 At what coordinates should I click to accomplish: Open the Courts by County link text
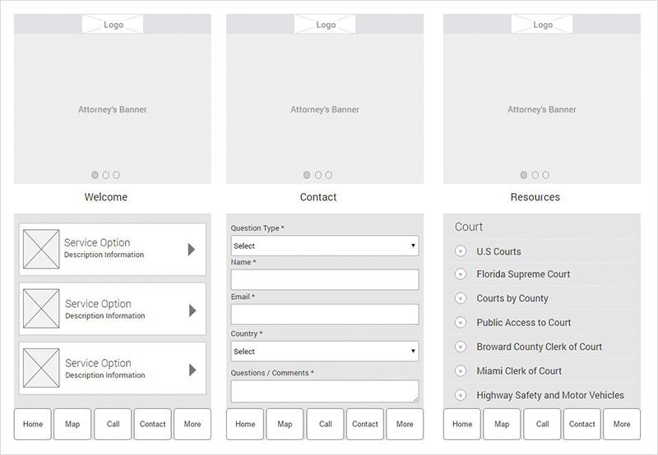coord(512,298)
